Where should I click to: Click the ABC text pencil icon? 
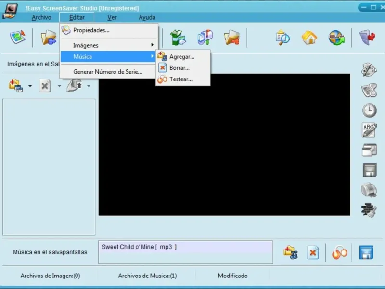(x=369, y=130)
